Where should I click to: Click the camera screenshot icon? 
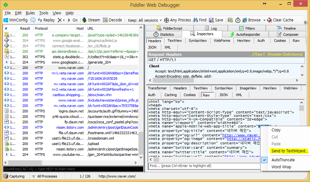click(x=230, y=20)
